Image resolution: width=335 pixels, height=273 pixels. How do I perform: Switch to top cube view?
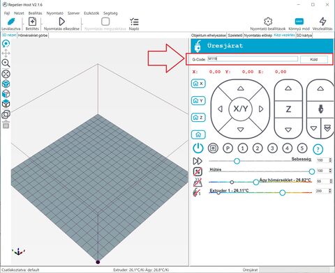[6, 104]
